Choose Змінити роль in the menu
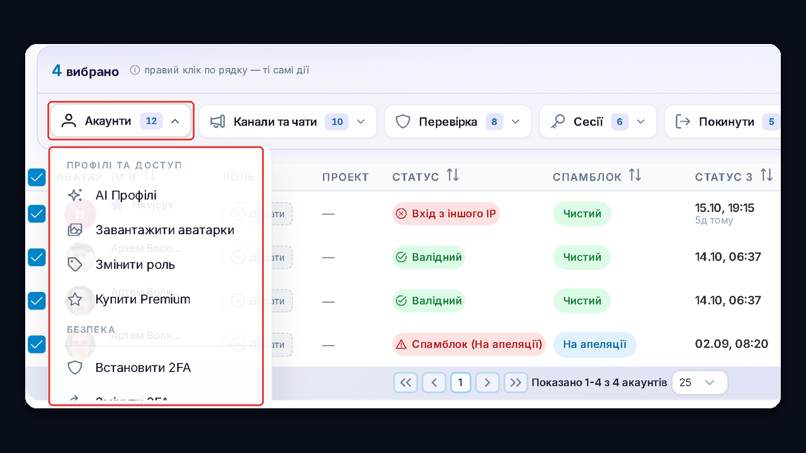Viewport: 806px width, 453px height. pos(156,265)
